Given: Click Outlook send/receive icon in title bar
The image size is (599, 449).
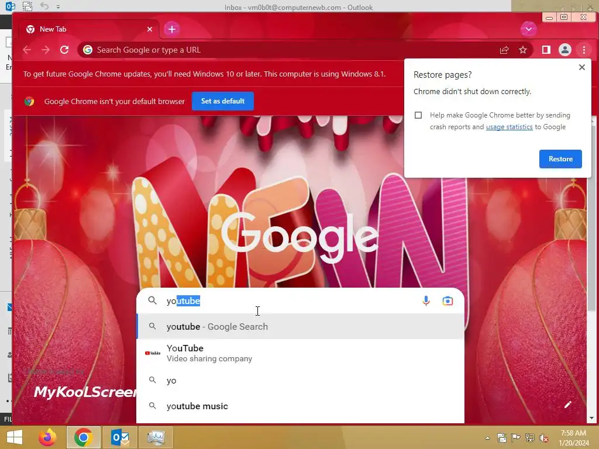Looking at the screenshot, I should (27, 6).
